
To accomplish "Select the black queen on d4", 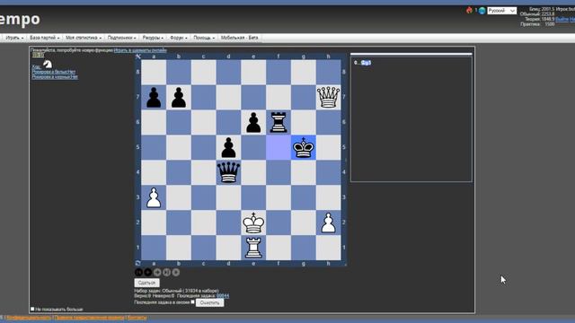I will [228, 172].
